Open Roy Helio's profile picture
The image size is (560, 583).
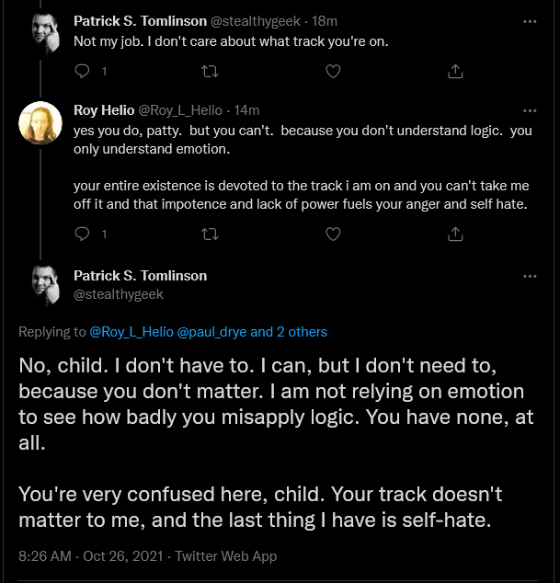(40, 122)
